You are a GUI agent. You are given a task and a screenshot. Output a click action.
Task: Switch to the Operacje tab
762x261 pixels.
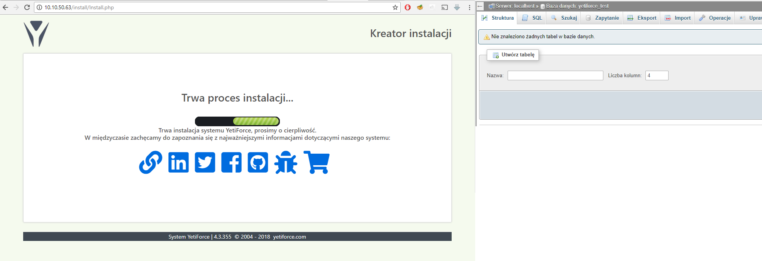click(715, 18)
